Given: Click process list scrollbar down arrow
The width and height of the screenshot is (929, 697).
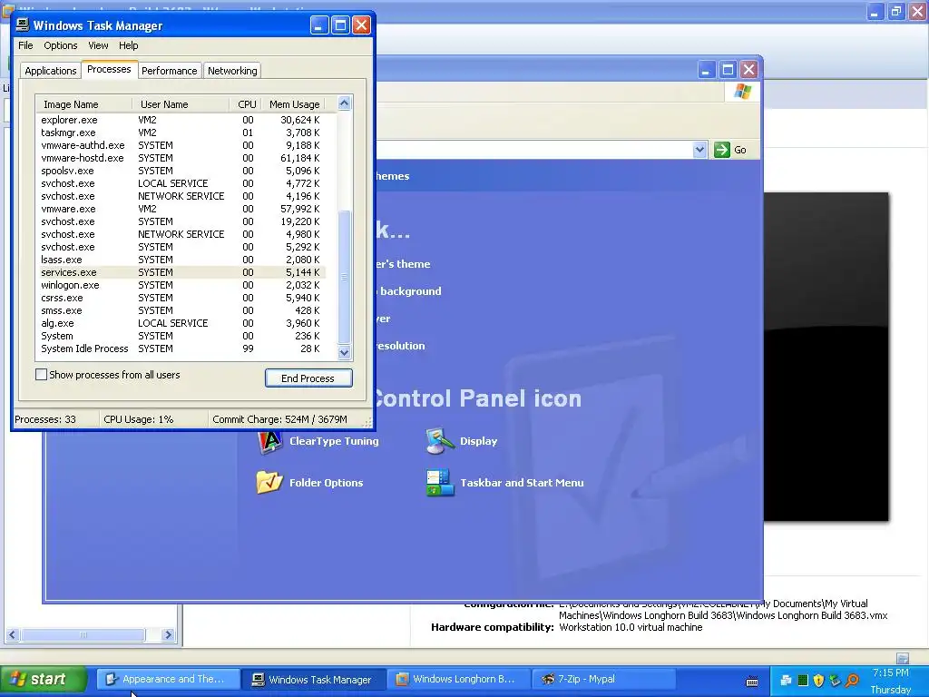Looking at the screenshot, I should pyautogui.click(x=344, y=353).
